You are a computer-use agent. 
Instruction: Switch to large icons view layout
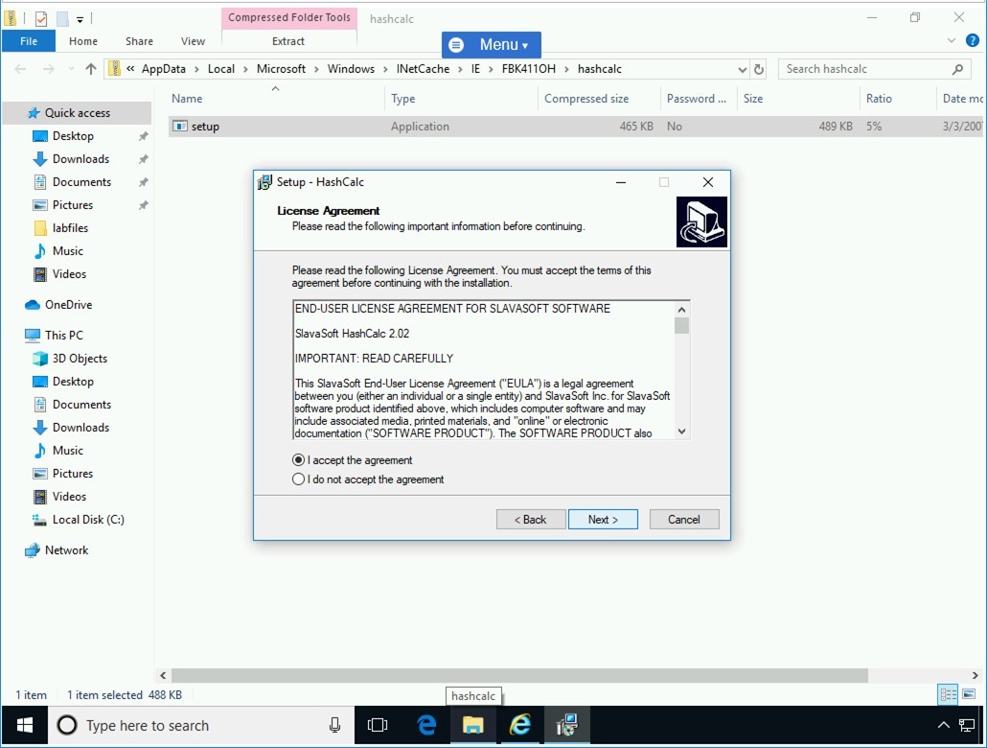tap(970, 695)
